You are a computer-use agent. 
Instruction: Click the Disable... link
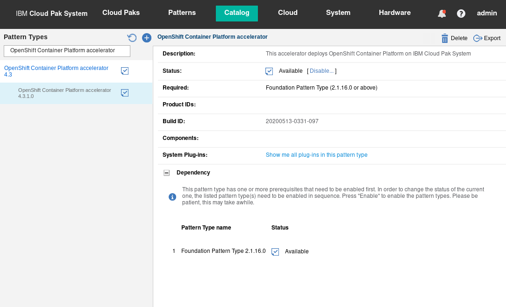[321, 71]
